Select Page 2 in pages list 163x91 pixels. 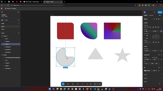(x=3, y=29)
